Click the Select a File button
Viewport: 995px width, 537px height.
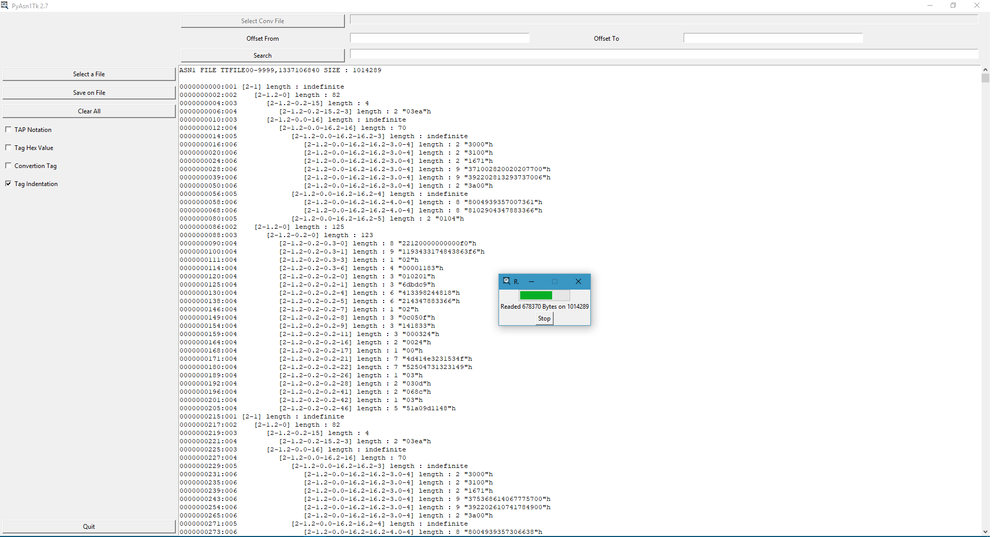pos(89,74)
